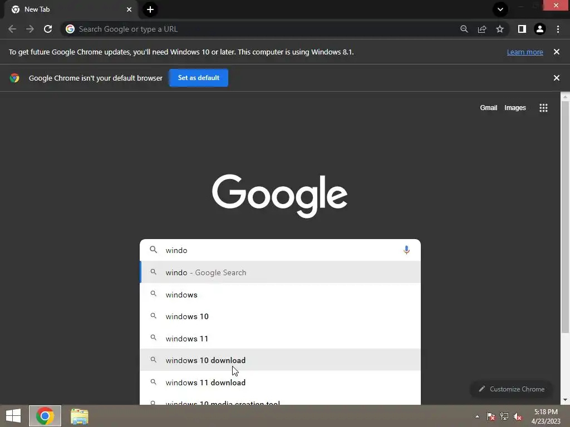The width and height of the screenshot is (570, 427).
Task: Select the 'windows 10' suggestion
Action: [x=280, y=316]
